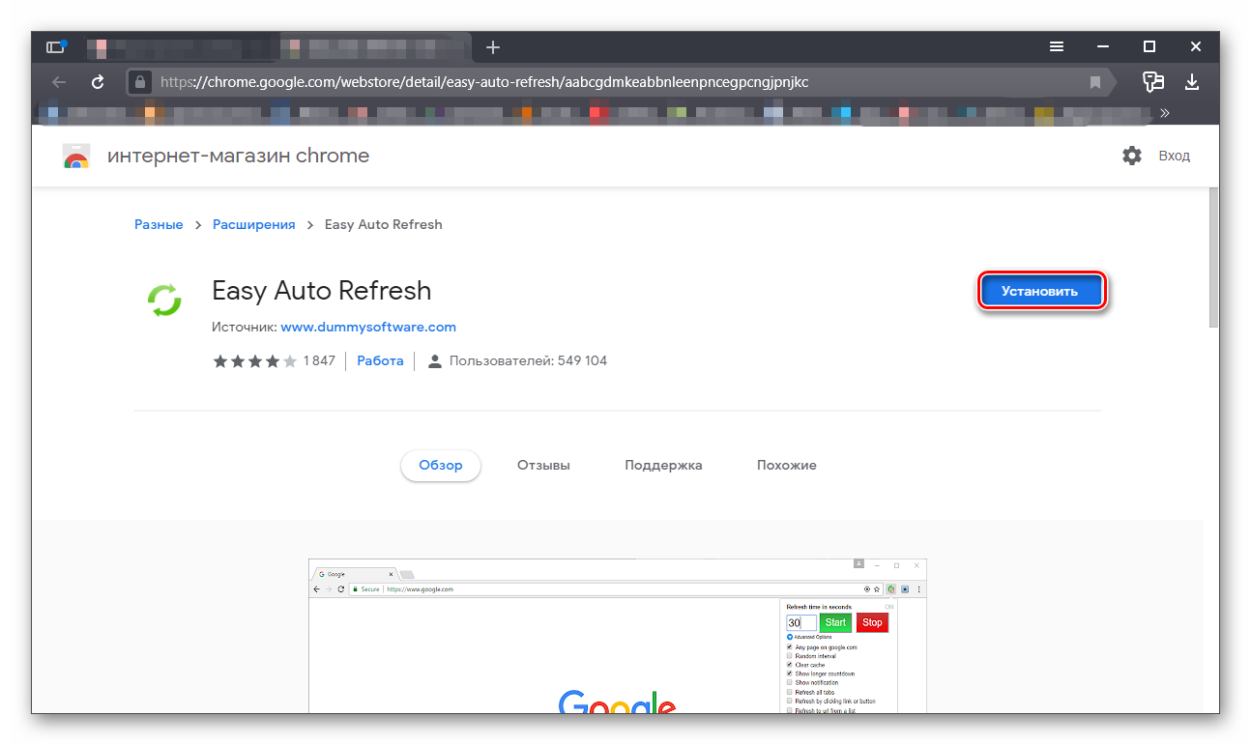Click the padlock security icon
Viewport: 1251px width, 745px height.
pos(140,82)
